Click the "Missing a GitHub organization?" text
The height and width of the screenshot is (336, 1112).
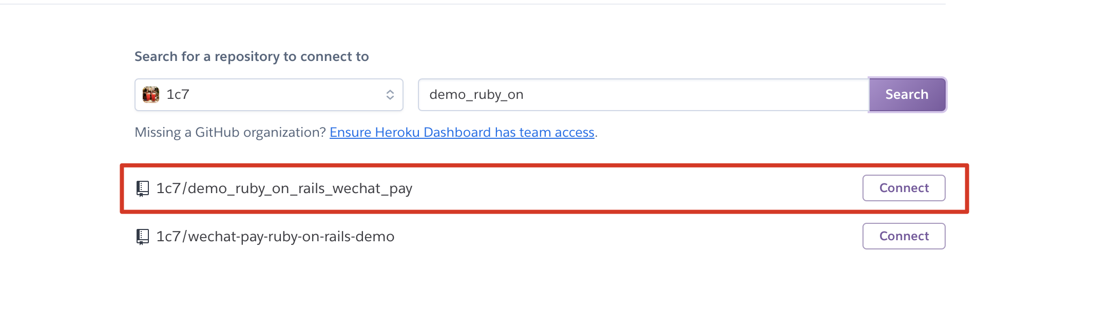tap(230, 133)
